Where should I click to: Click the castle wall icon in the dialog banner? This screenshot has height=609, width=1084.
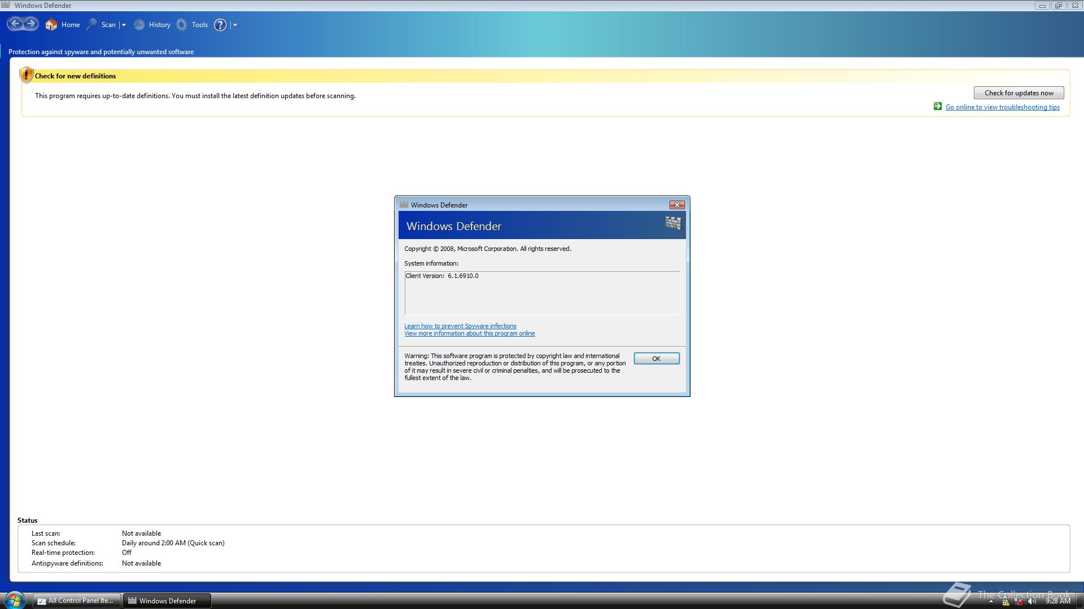[x=672, y=223]
